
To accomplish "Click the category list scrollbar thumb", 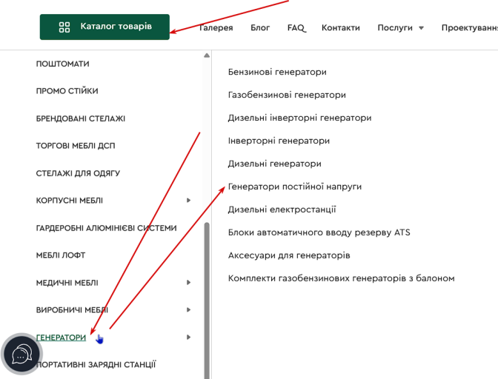I will [x=207, y=301].
